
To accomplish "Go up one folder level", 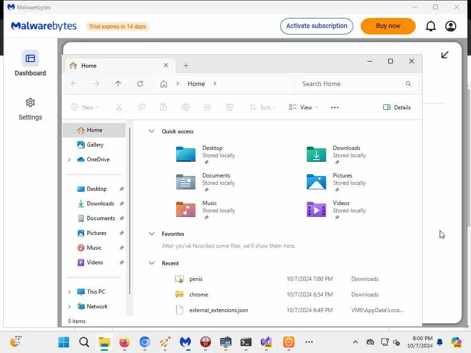I will [x=118, y=84].
